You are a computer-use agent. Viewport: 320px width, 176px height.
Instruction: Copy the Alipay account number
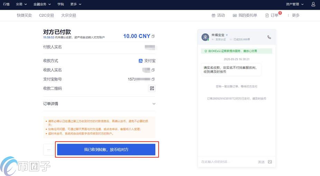(153, 79)
